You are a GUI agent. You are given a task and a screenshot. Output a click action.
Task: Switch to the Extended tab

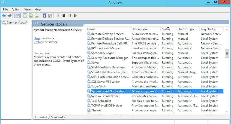pos(41,117)
